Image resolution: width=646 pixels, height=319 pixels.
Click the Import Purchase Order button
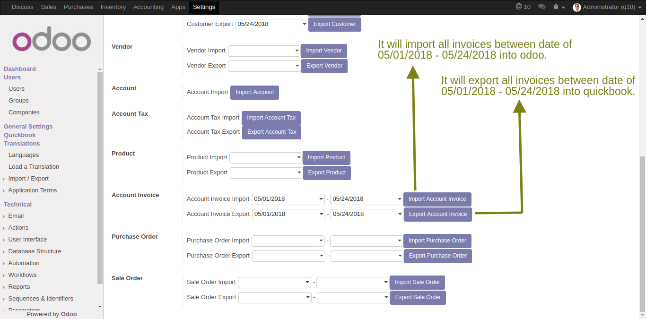tap(437, 241)
